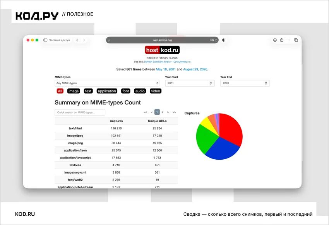Viewport: 329px width, 225px height.
Task: Click the image/jpeg row label
Action: click(x=75, y=136)
